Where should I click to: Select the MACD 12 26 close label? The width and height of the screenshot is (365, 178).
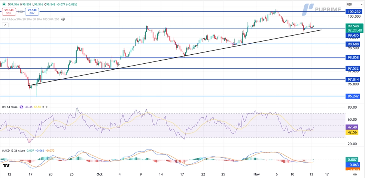click(13, 151)
